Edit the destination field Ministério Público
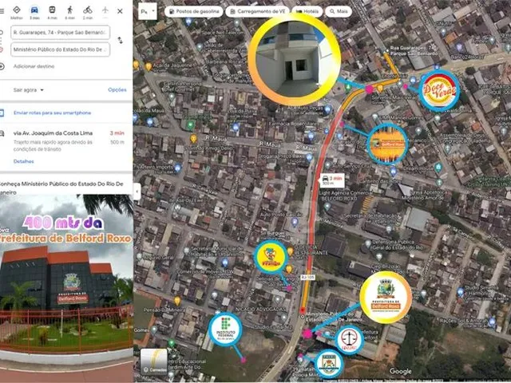This screenshot has width=511, height=383. [61, 49]
